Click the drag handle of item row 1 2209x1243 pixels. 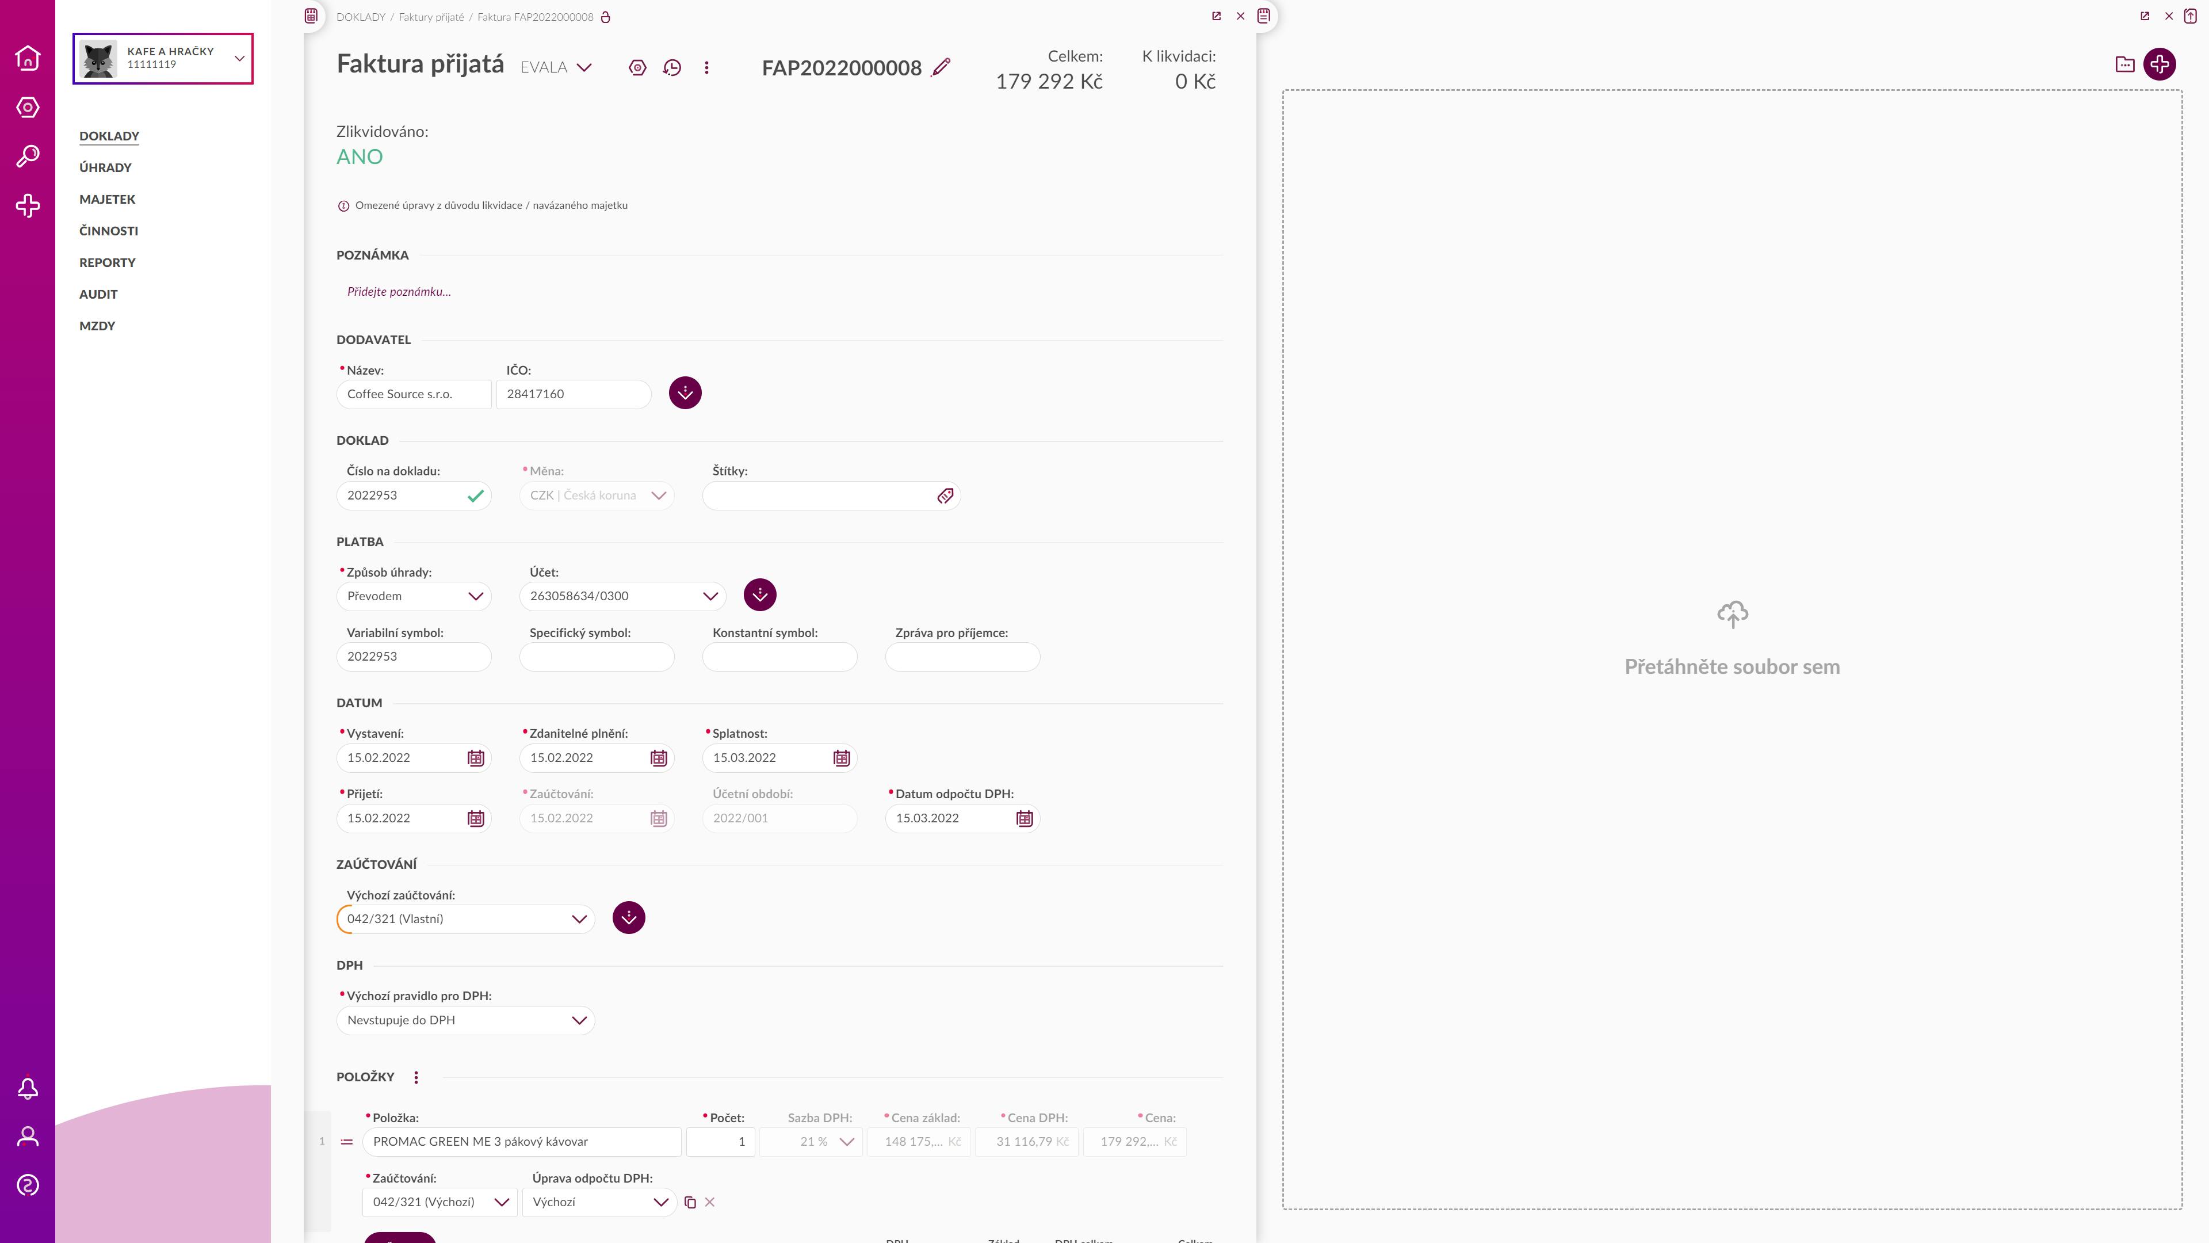point(346,1142)
